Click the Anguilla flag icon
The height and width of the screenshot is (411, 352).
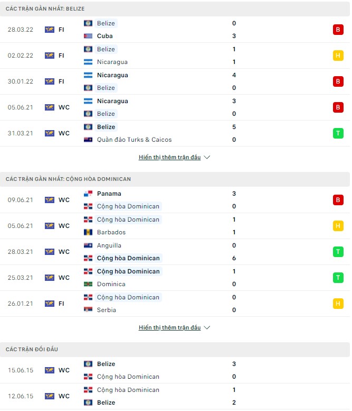[88, 245]
